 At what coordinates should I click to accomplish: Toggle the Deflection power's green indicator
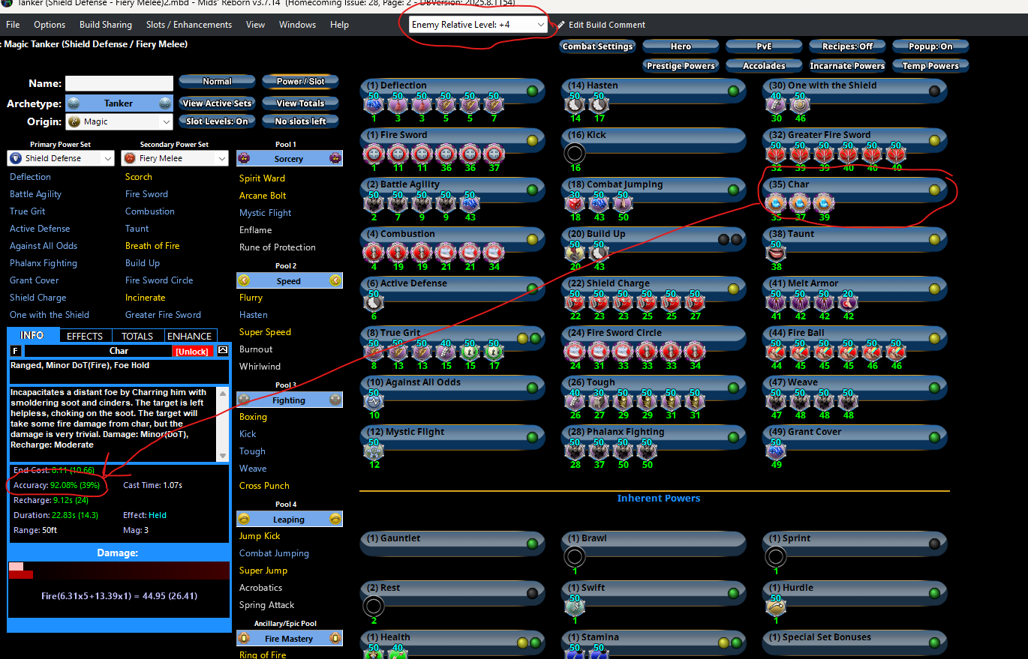pyautogui.click(x=532, y=91)
